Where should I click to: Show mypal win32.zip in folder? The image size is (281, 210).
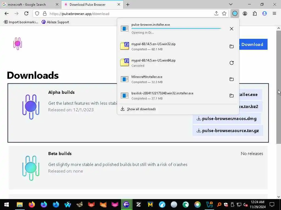click(x=232, y=46)
